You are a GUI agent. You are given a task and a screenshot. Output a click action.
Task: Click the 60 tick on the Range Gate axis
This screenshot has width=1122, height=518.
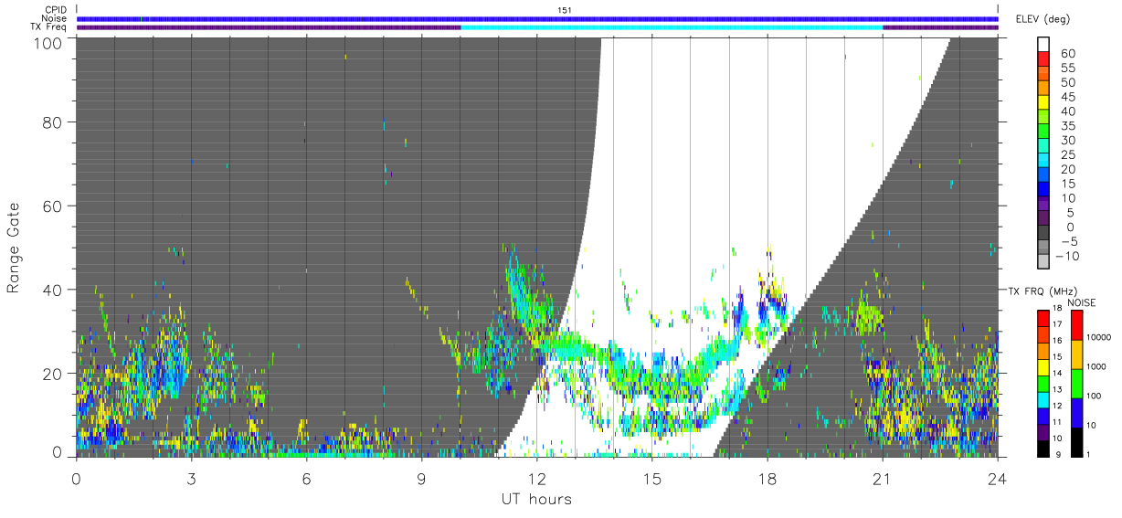point(52,206)
